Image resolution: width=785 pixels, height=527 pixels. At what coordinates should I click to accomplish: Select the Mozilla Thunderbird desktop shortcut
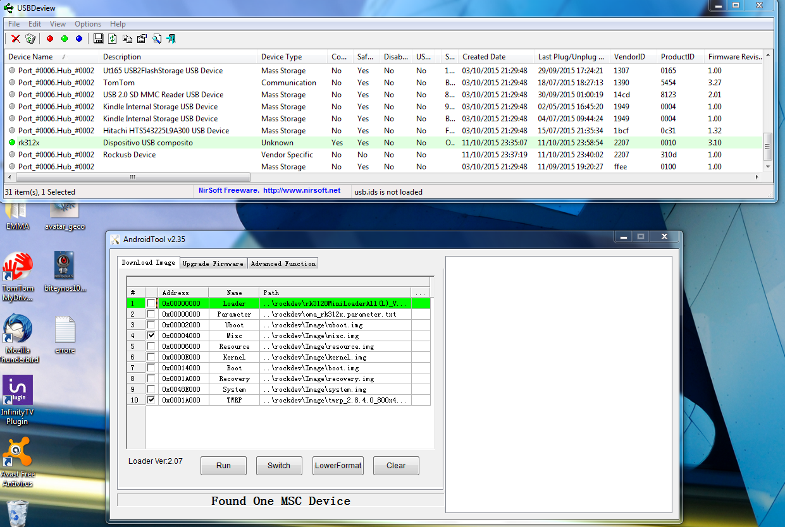click(17, 338)
